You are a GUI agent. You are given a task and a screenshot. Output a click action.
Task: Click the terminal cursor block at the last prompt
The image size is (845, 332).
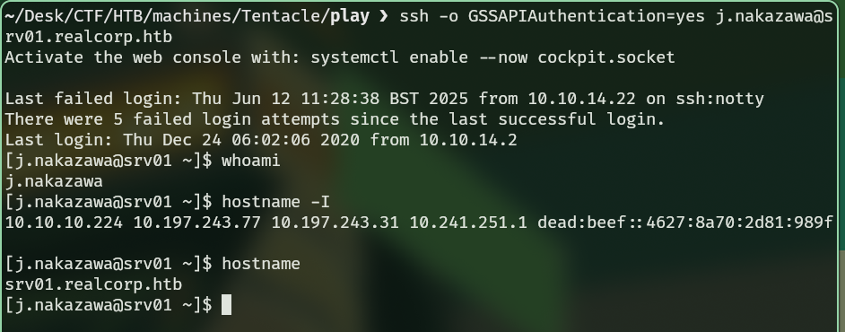coord(226,305)
